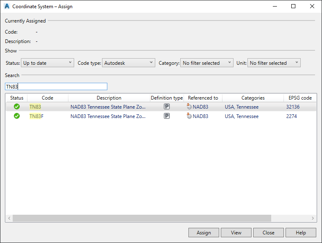Sort by the EPSG code column header
The height and width of the screenshot is (243, 322).
[x=300, y=98]
